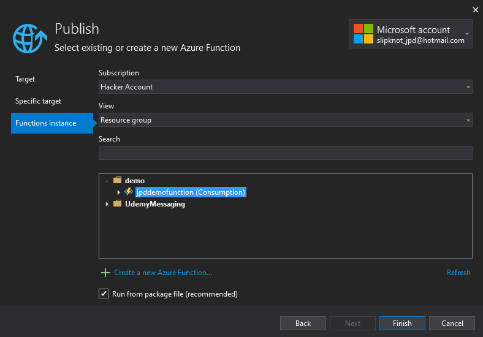Open the Microsoft account dropdown arrow
Image resolution: width=483 pixels, height=337 pixels.
[x=467, y=34]
